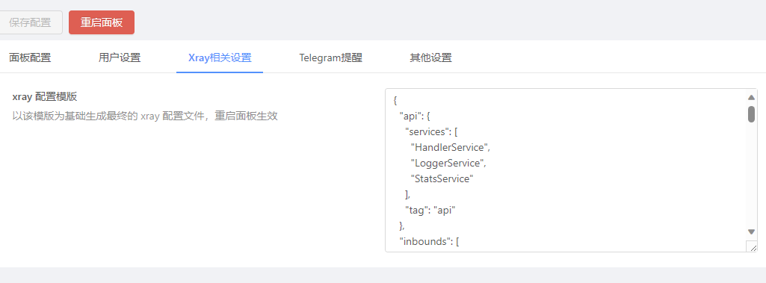Click the "tag": "api" line
This screenshot has width=766, height=283.
point(430,211)
